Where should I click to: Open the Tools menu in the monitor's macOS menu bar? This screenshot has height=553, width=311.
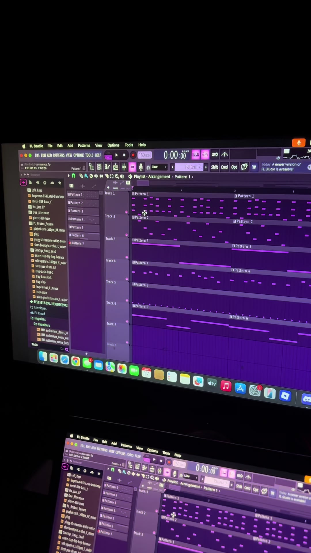(129, 145)
